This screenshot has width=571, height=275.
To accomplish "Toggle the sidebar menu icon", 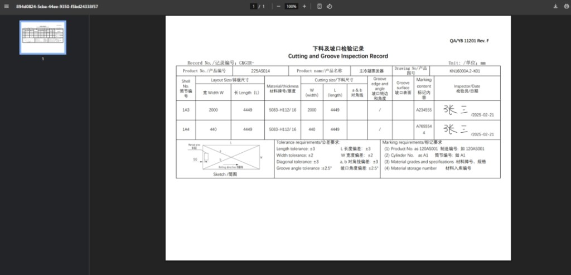I will tap(6, 6).
